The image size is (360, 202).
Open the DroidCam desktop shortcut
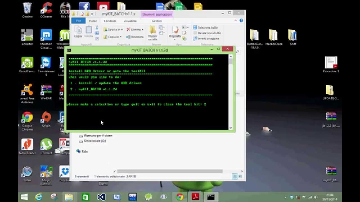click(x=27, y=65)
